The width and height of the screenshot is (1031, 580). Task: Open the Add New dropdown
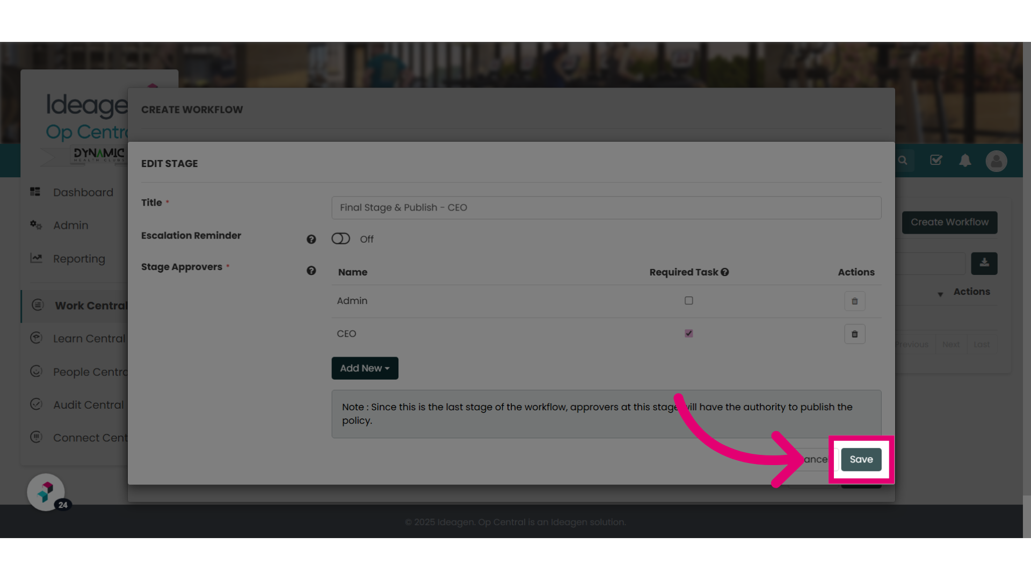[365, 368]
